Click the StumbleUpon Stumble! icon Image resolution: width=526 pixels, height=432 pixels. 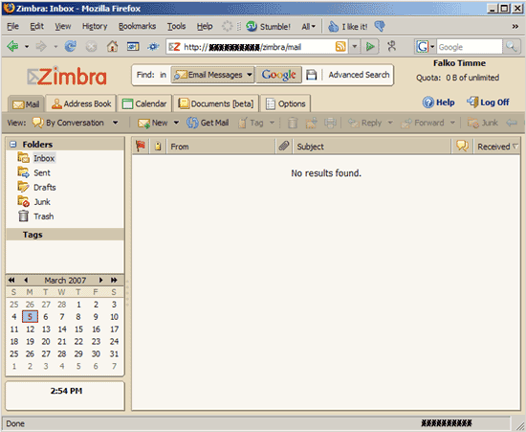[252, 26]
